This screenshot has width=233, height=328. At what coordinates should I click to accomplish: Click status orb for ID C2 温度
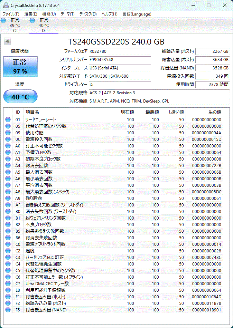pos(8,251)
